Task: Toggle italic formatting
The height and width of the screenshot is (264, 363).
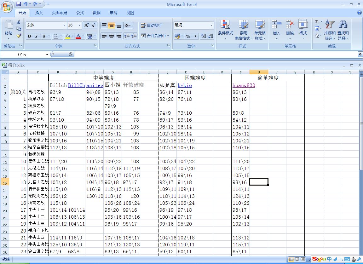Action: [37, 36]
